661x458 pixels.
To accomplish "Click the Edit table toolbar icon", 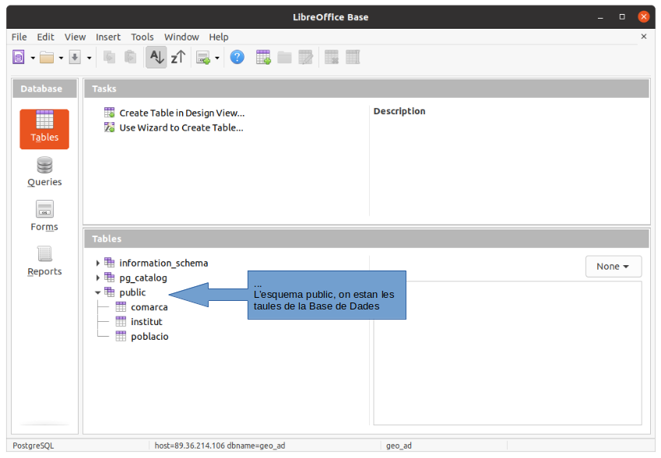I will (306, 57).
